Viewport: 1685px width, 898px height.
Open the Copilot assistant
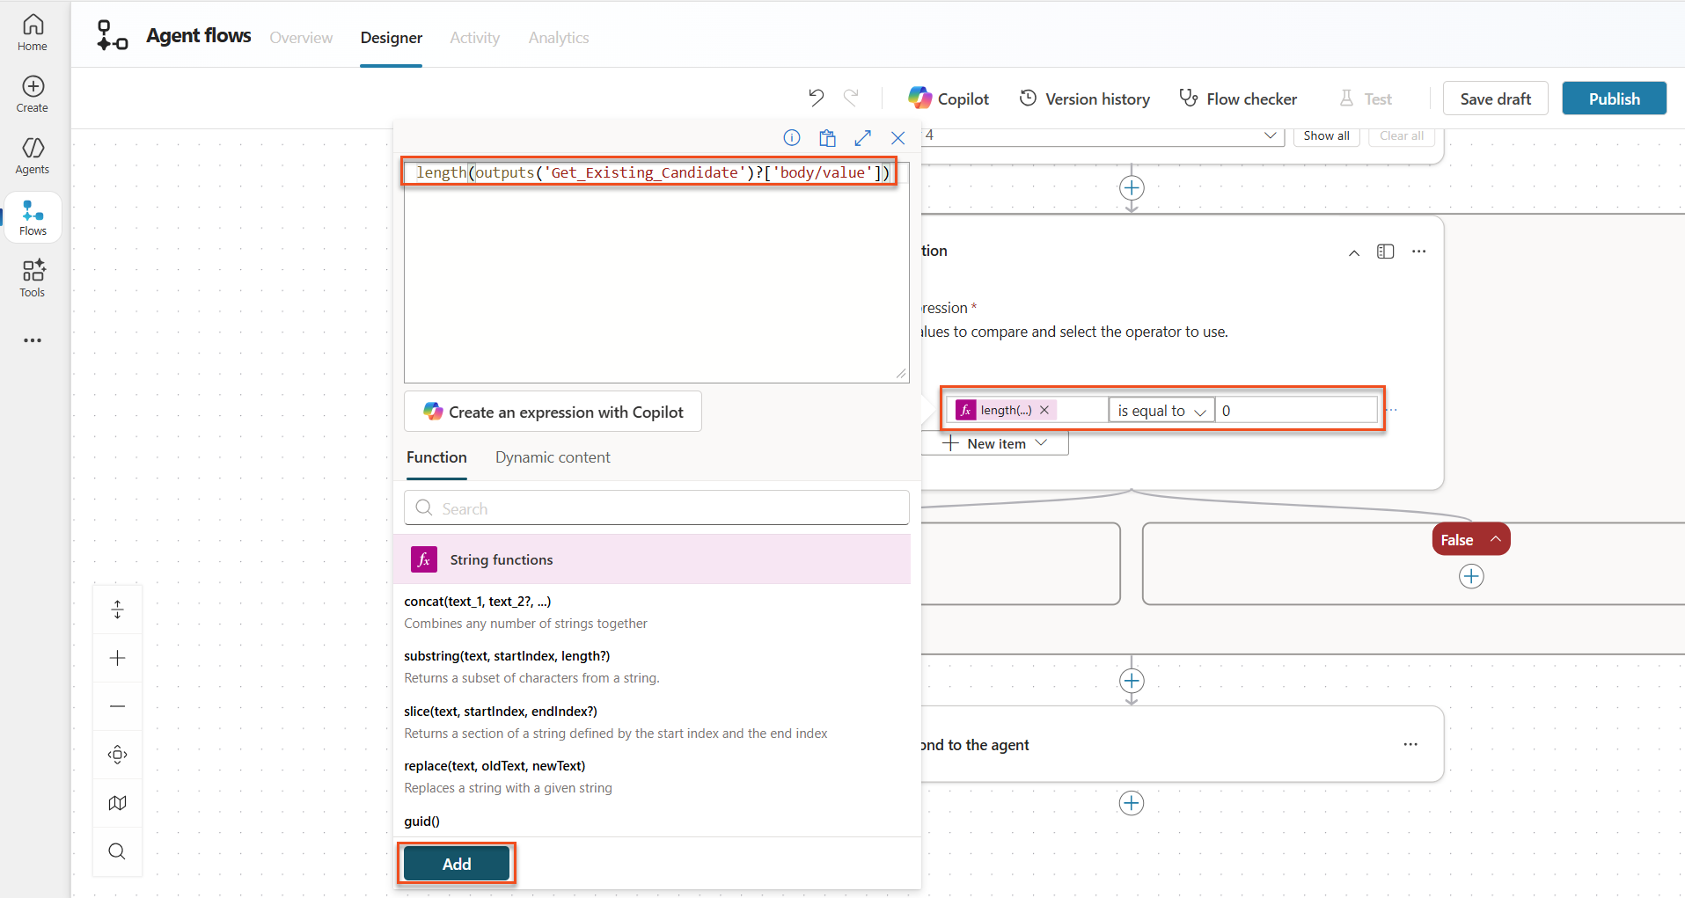949,99
